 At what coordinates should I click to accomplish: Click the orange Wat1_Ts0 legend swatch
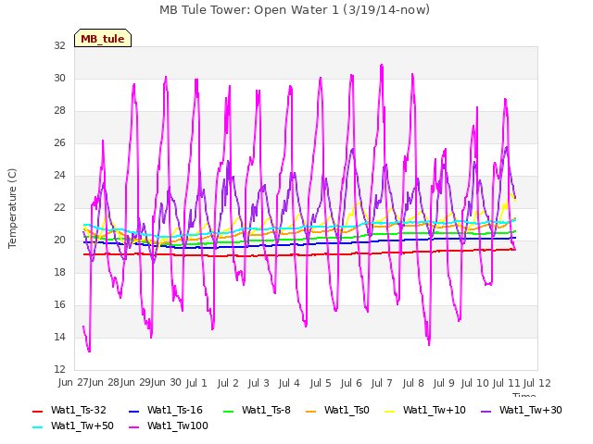(x=311, y=411)
